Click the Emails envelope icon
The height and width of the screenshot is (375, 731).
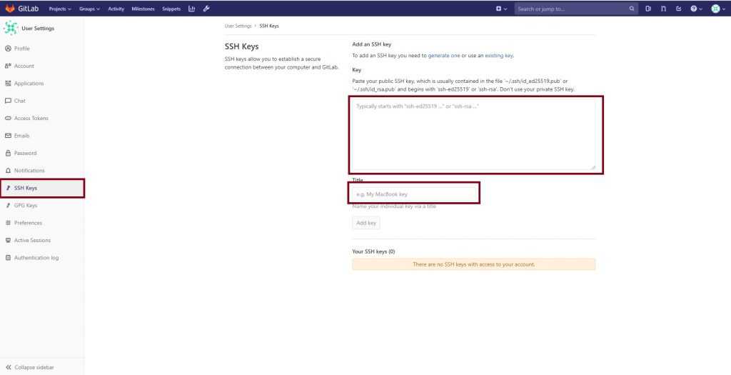[x=7, y=136]
